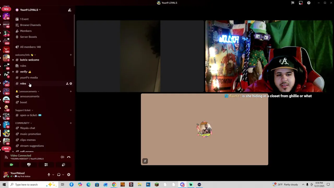
Task: Toggle headphones deafen
Action: click(x=59, y=175)
